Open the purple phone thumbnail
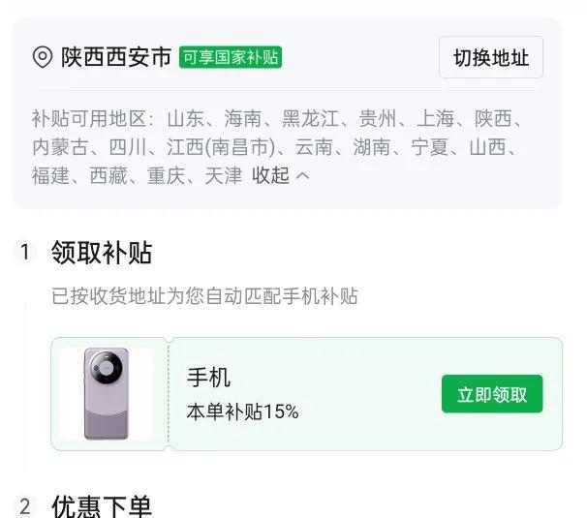The width and height of the screenshot is (587, 518). 106,394
